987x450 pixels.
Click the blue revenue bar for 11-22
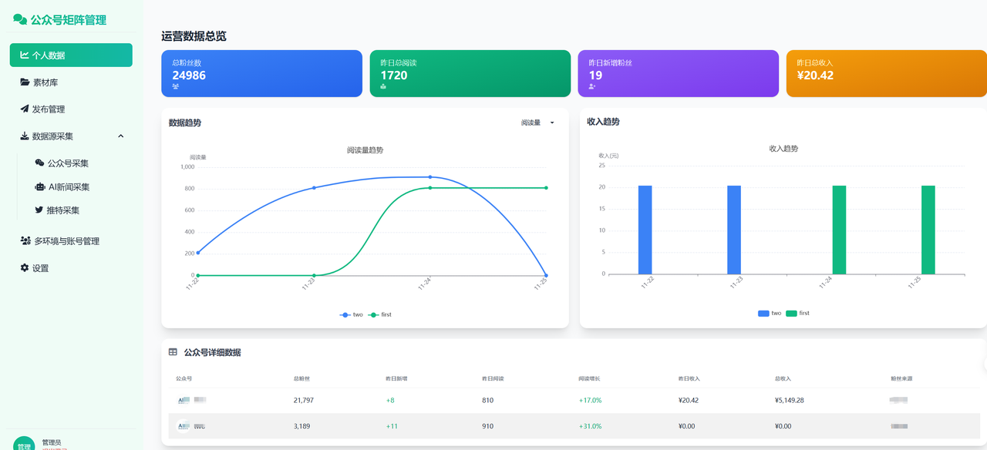point(645,230)
